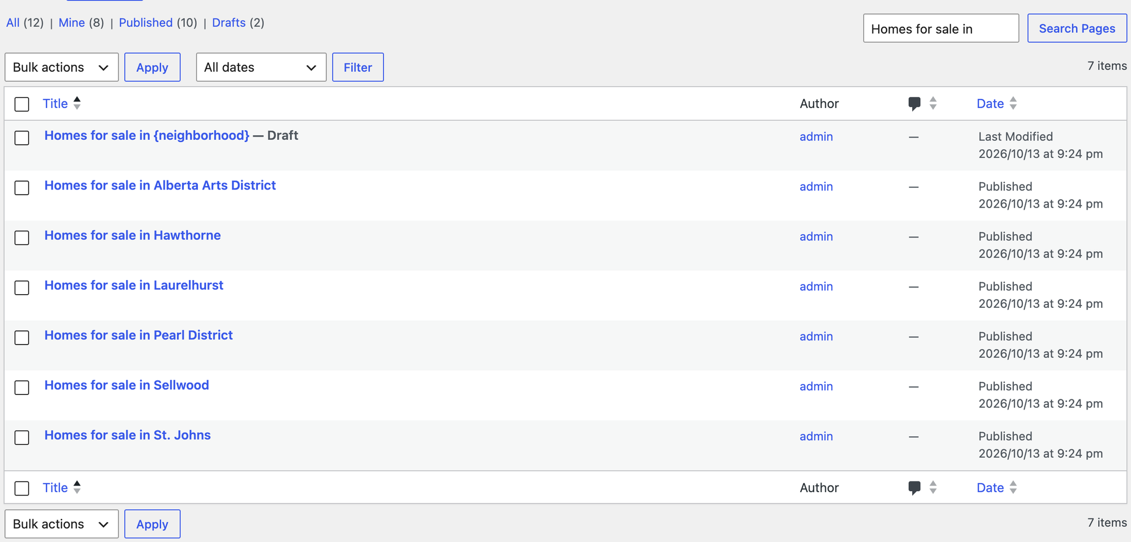Screen dimensions: 1131x542
Task: Select all pages via bottom footer checkbox
Action: coord(22,488)
